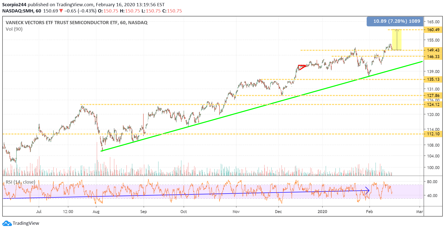445x230 pixels.
Task: Select the 149.43 price label
Action: coord(433,50)
